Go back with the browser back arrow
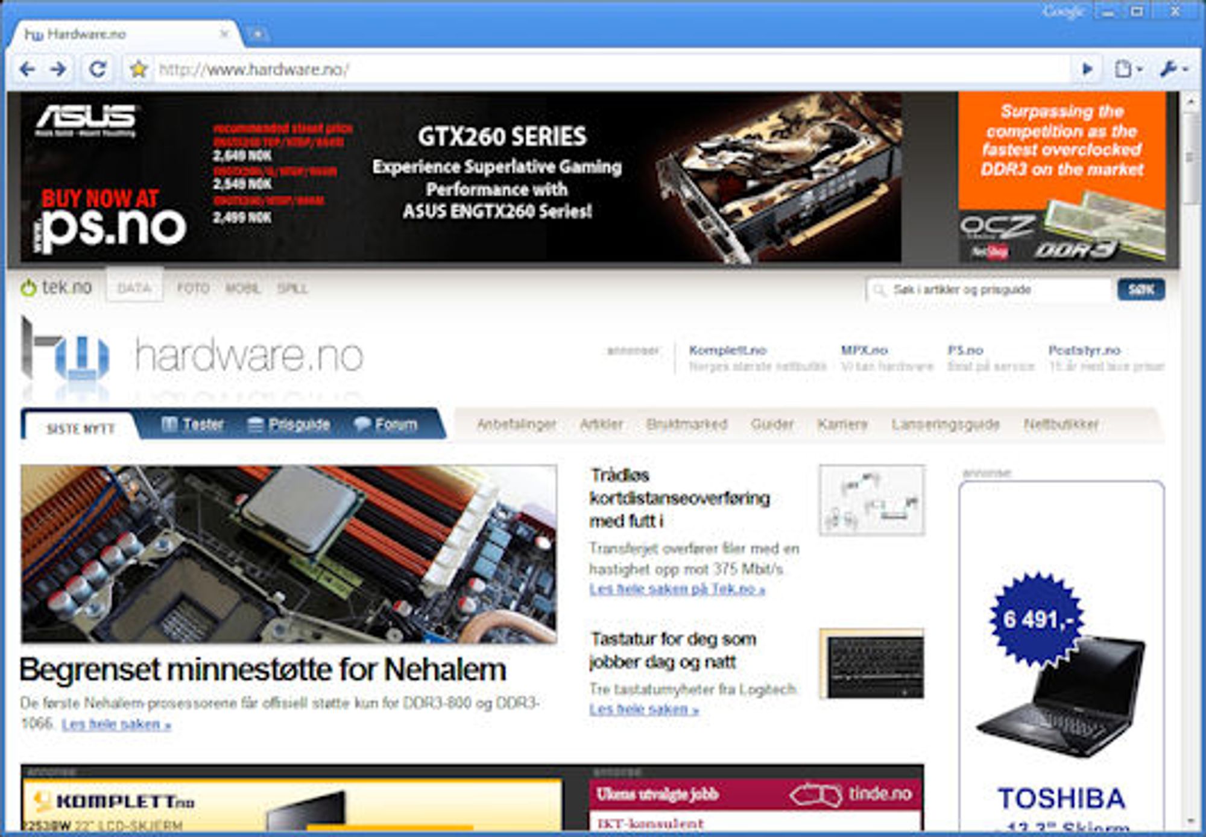 (27, 69)
